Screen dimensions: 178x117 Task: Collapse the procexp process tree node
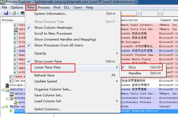tap(7, 98)
